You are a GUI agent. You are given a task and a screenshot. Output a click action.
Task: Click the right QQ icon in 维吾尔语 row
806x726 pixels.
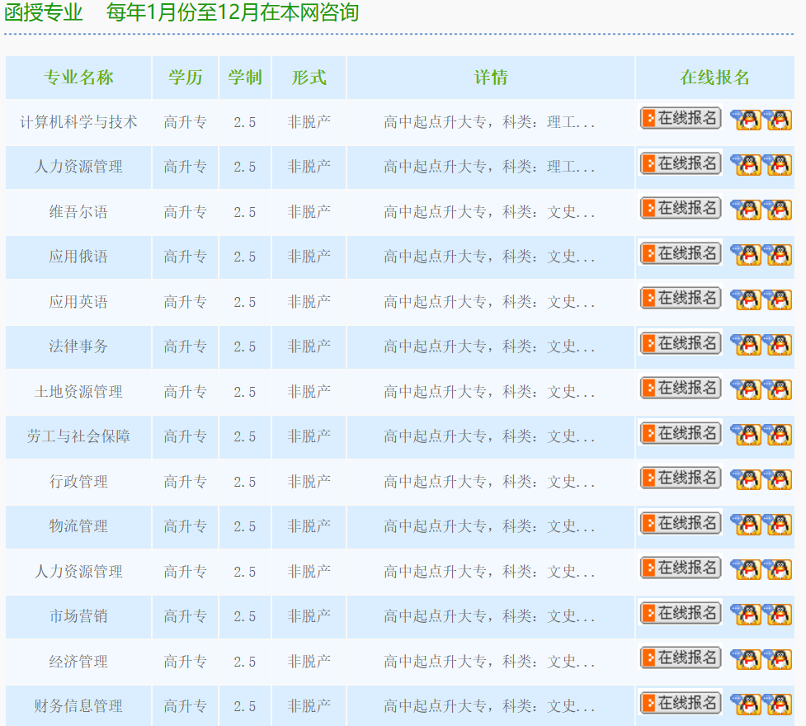point(777,210)
